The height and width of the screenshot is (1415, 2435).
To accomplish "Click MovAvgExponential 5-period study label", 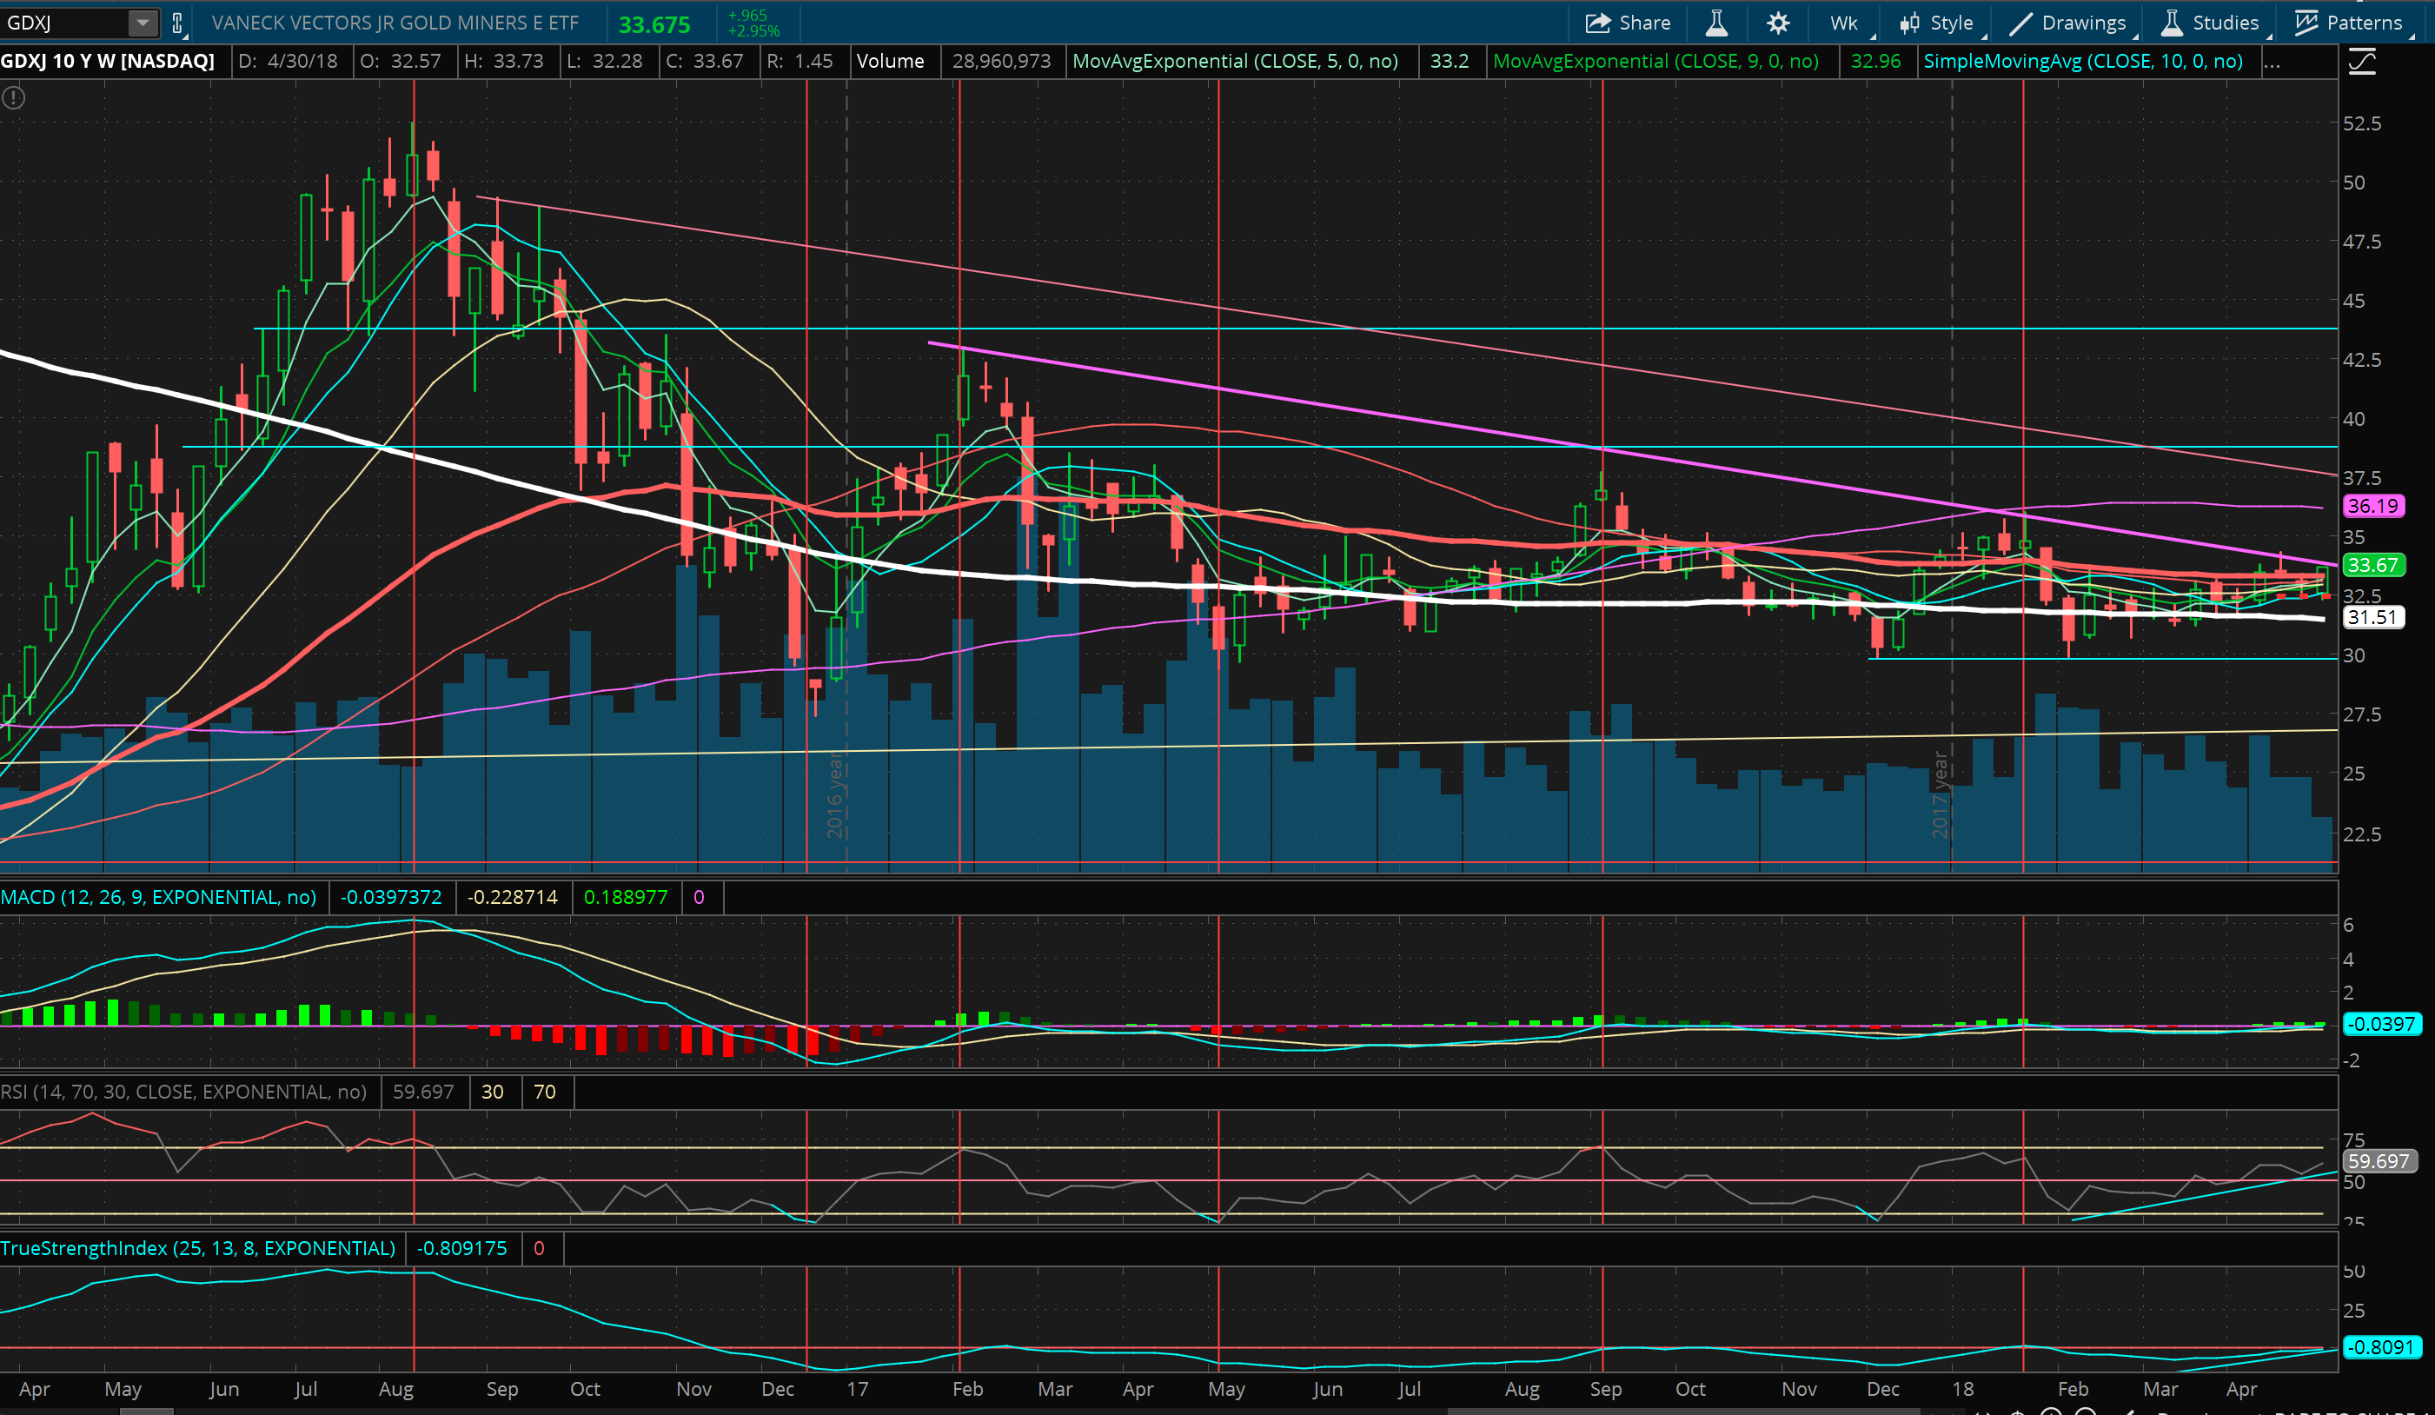I will pyautogui.click(x=1235, y=61).
